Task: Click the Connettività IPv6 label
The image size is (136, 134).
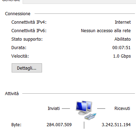Action: click(x=29, y=31)
